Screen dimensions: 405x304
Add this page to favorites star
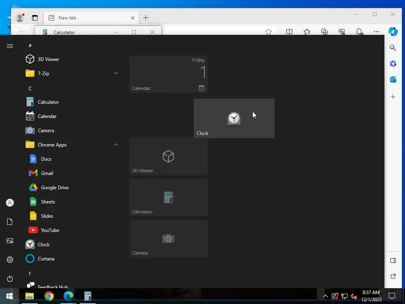coord(269,32)
